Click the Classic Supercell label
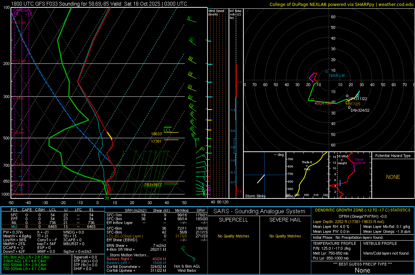 tap(359, 161)
